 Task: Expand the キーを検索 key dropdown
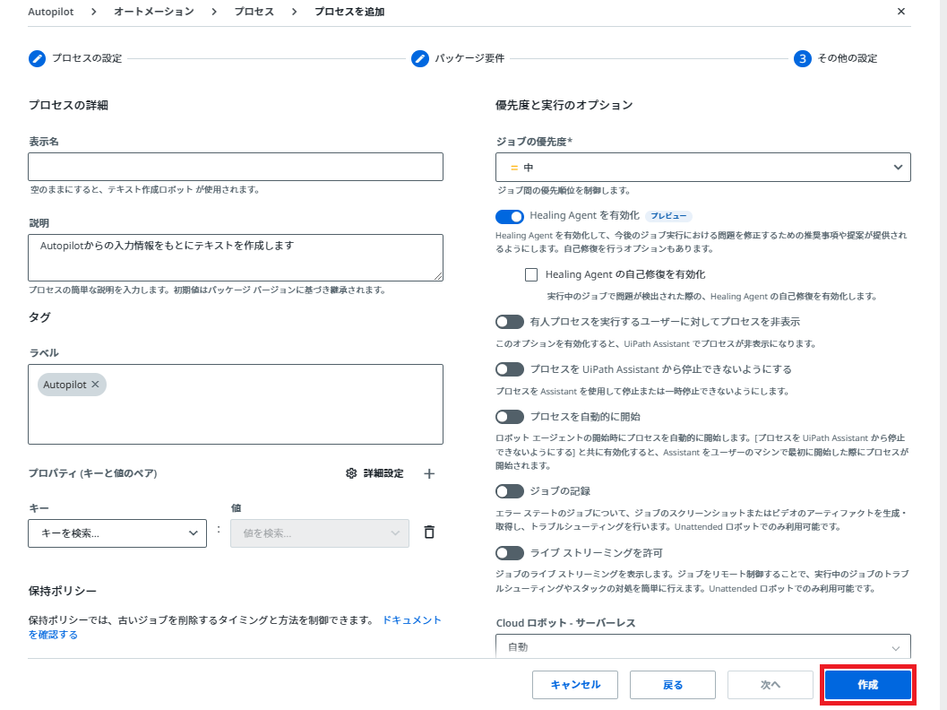click(117, 533)
